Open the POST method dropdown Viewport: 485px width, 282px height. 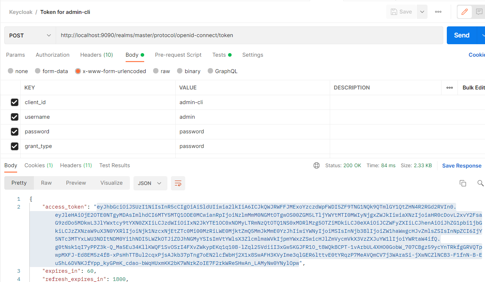coord(30,35)
